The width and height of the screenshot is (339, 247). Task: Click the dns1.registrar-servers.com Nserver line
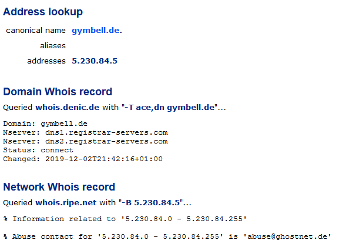pos(85,132)
